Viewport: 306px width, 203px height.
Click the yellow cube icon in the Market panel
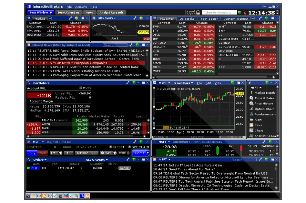point(77,18)
